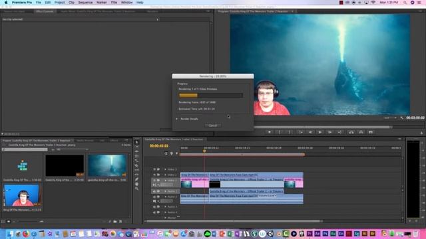Cancel the rendering dialog

pos(213,125)
